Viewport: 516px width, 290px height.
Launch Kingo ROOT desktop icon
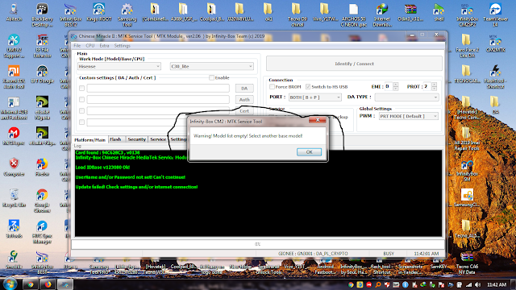coord(98,13)
